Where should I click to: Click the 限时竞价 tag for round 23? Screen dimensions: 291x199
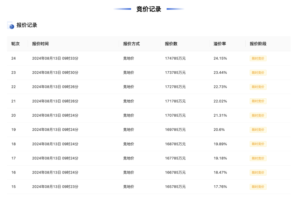pos(258,72)
